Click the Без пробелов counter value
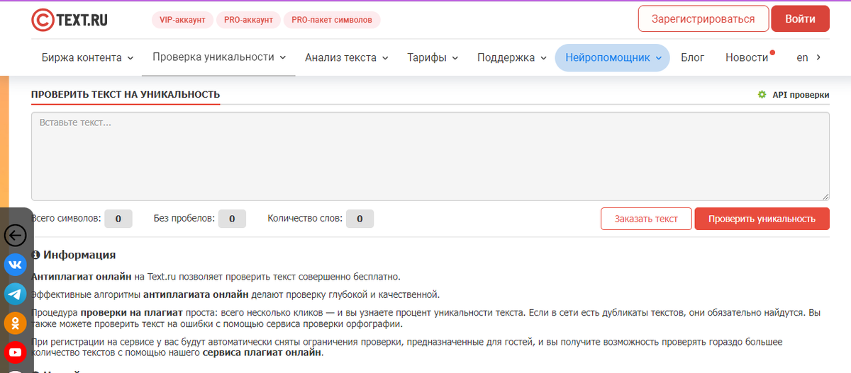The width and height of the screenshot is (851, 373). point(232,219)
